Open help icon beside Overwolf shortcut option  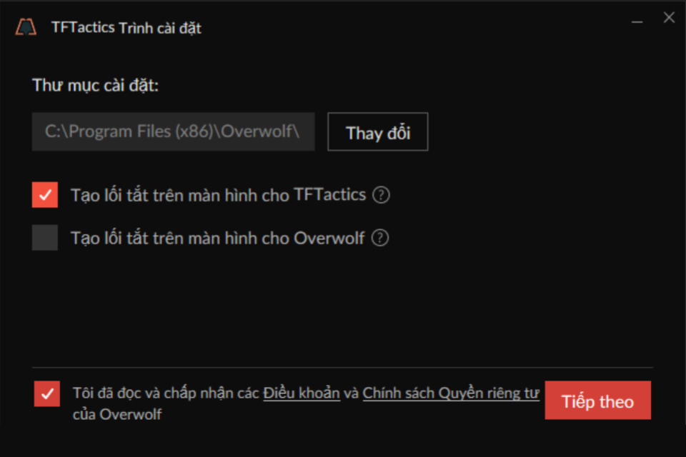[379, 238]
